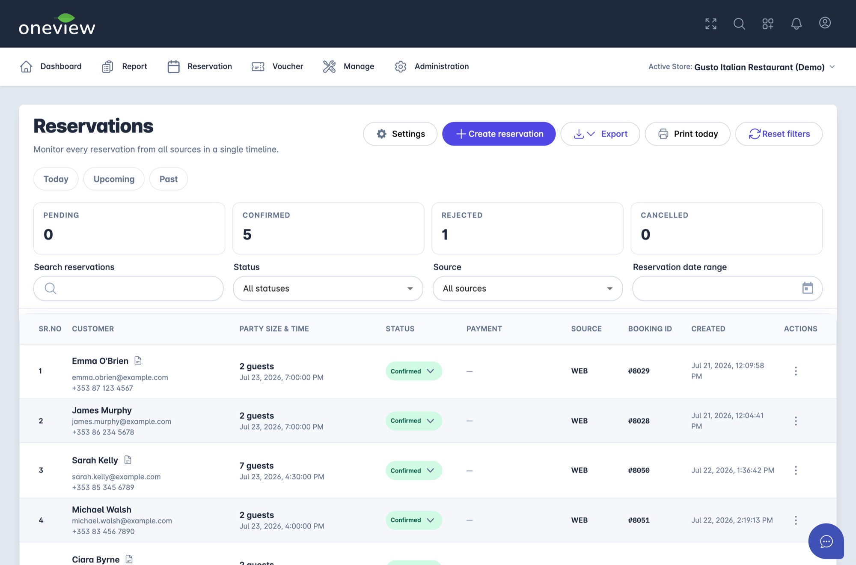Image resolution: width=856 pixels, height=565 pixels.
Task: Select the Confirmed summary card
Action: [x=328, y=228]
